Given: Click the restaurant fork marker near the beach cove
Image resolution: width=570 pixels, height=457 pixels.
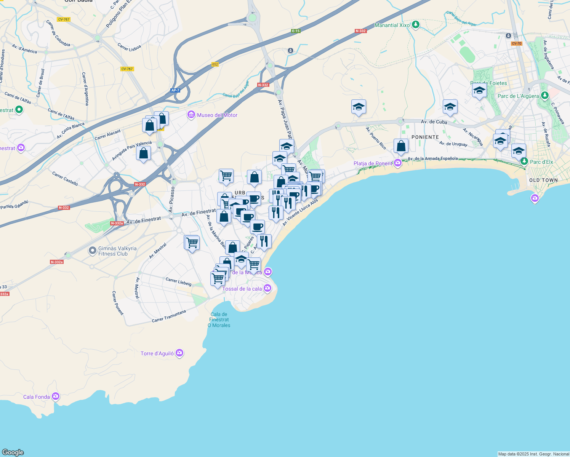Looking at the screenshot, I should (x=264, y=241).
